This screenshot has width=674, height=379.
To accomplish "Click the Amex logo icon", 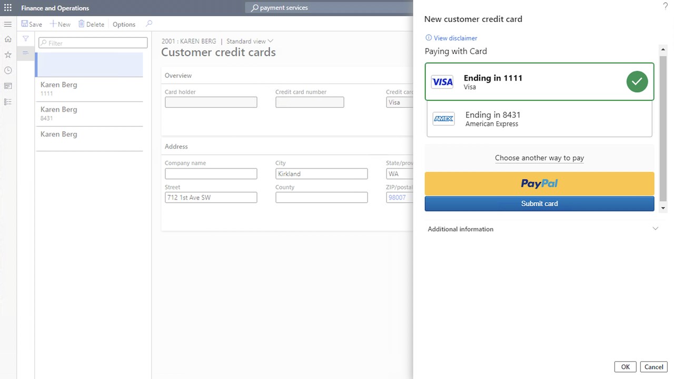I will (x=443, y=119).
